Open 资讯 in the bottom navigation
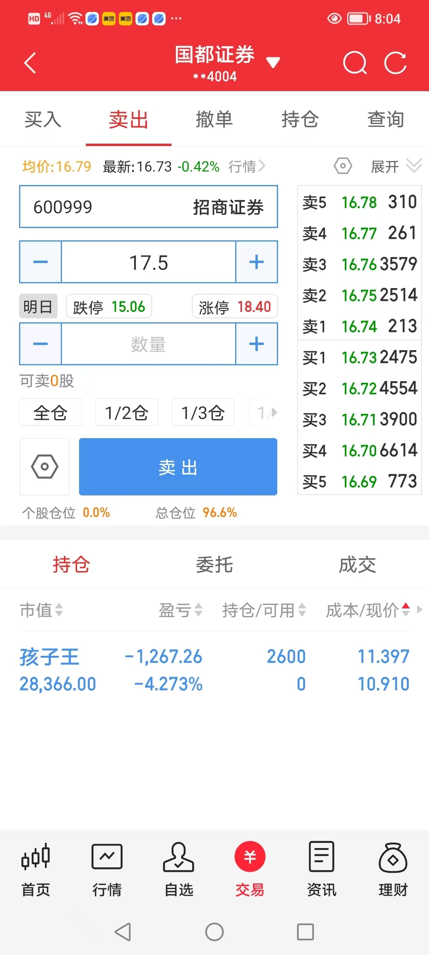This screenshot has width=429, height=955. click(322, 869)
